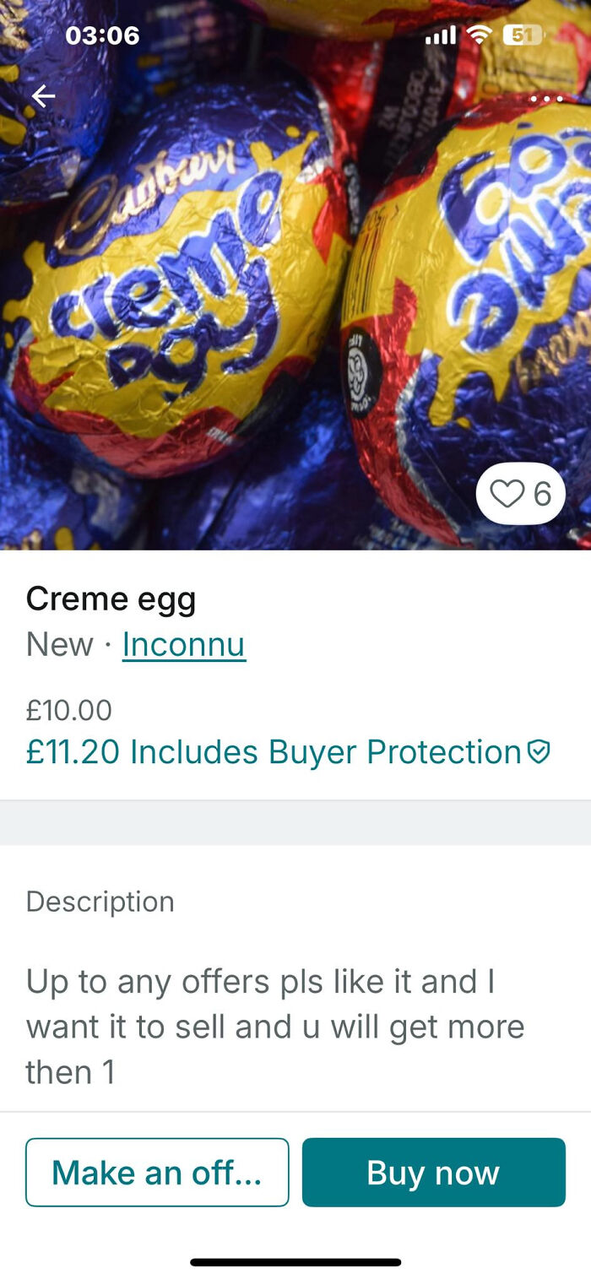Tap Buy now to purchase the Creme egg

pos(434,1172)
